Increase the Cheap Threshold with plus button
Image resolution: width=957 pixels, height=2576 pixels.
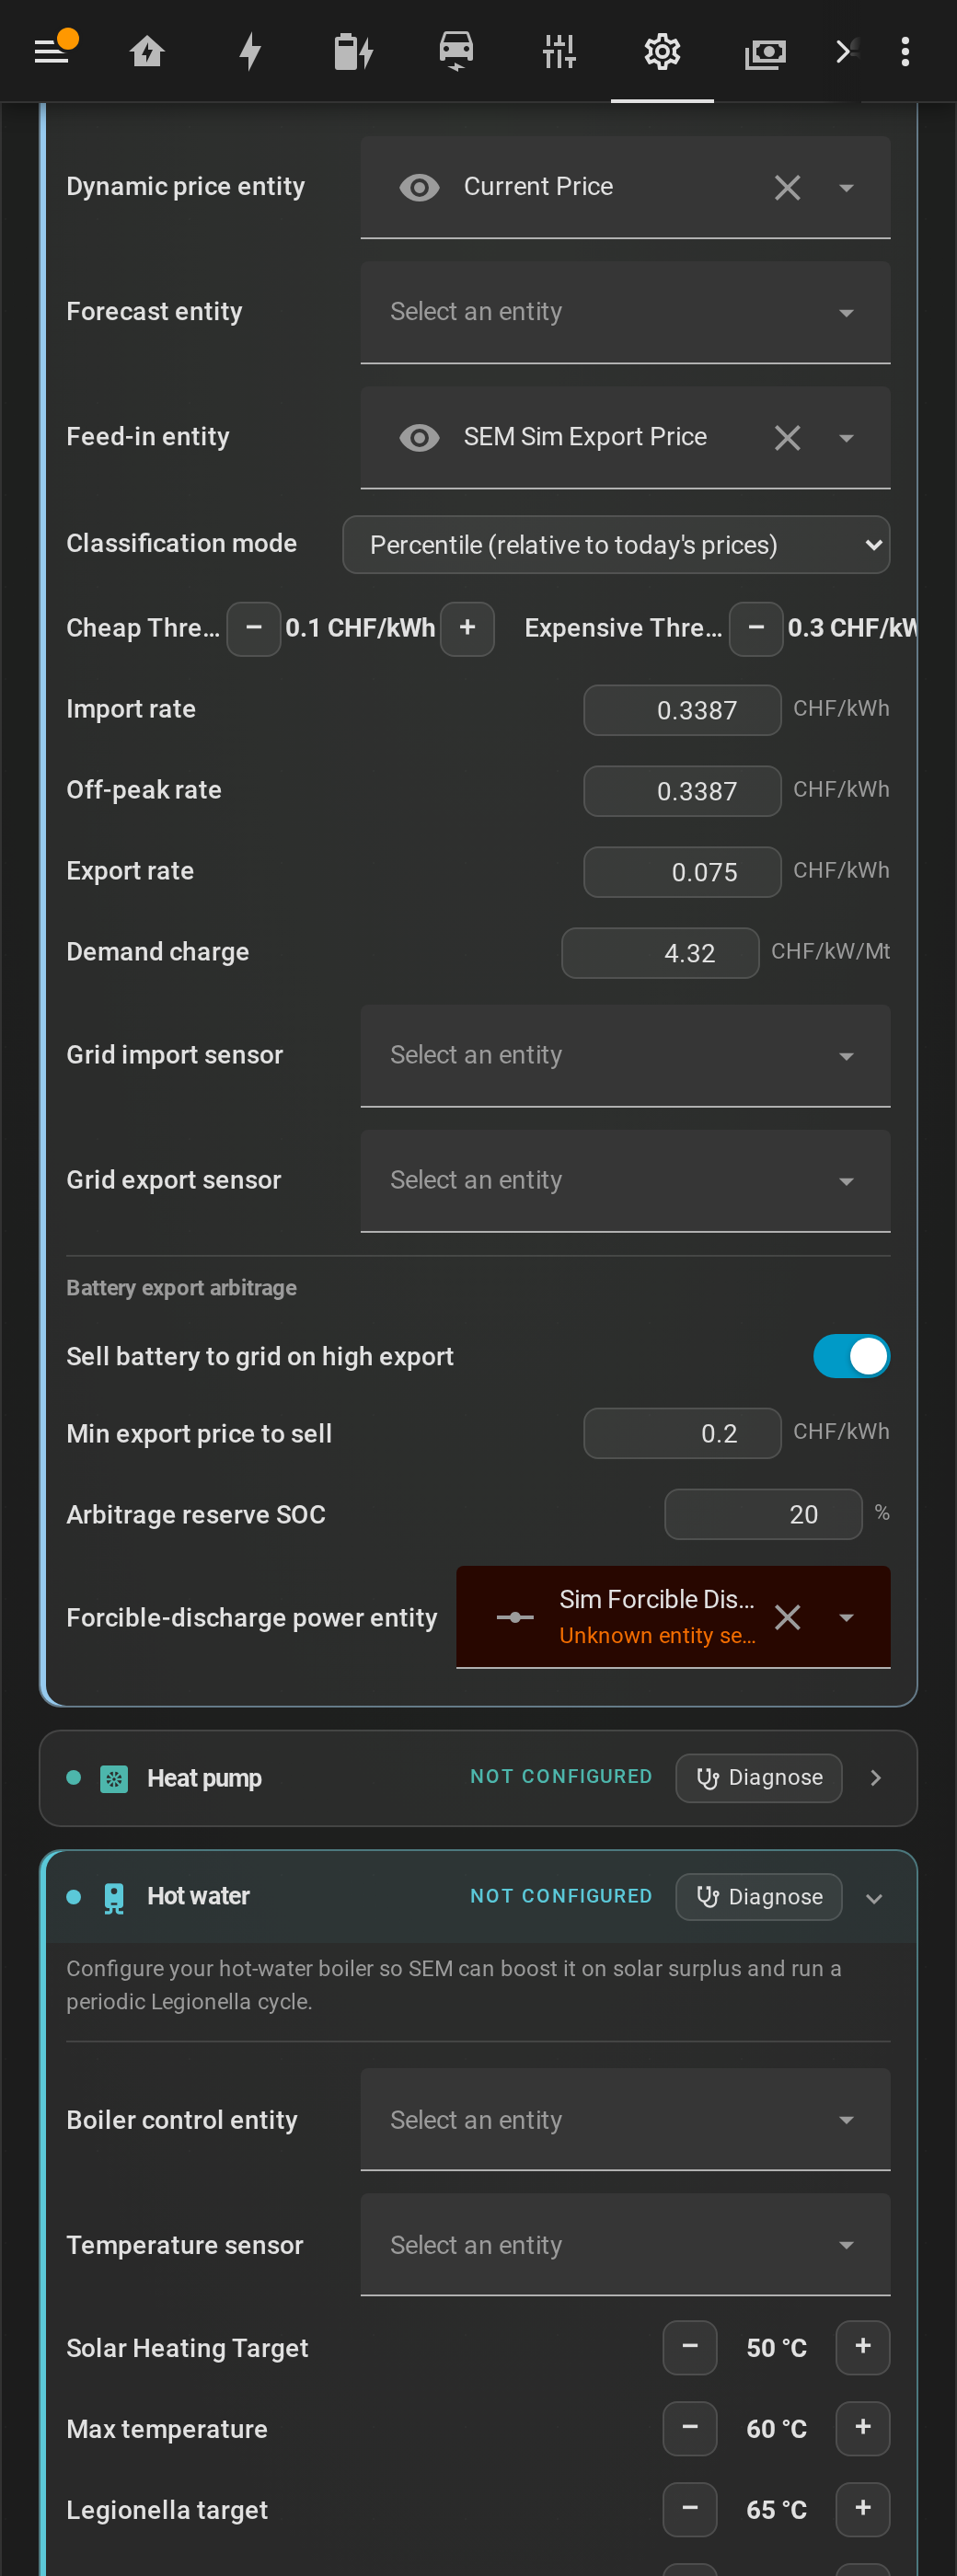pos(467,628)
